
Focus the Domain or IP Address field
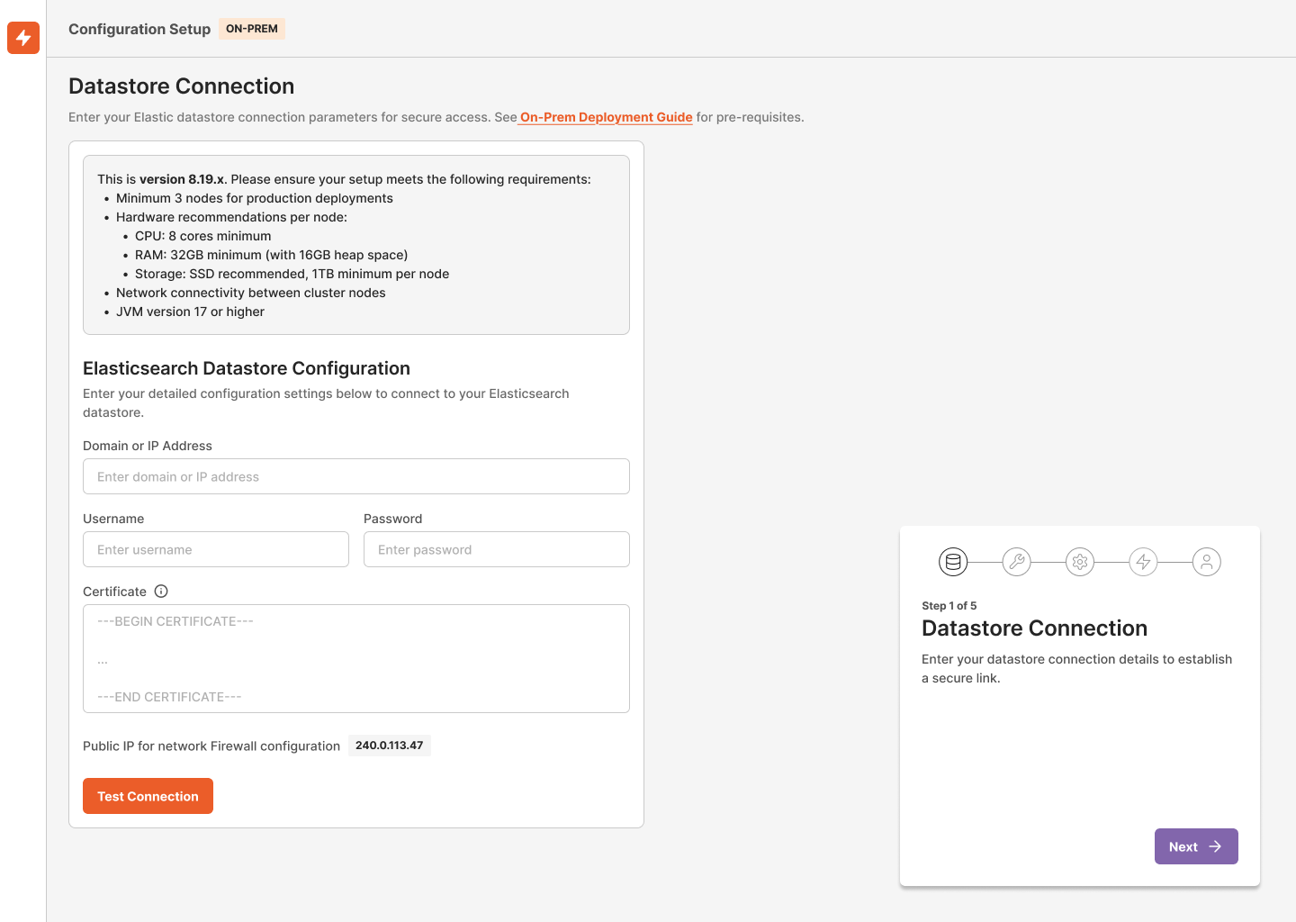tap(355, 476)
